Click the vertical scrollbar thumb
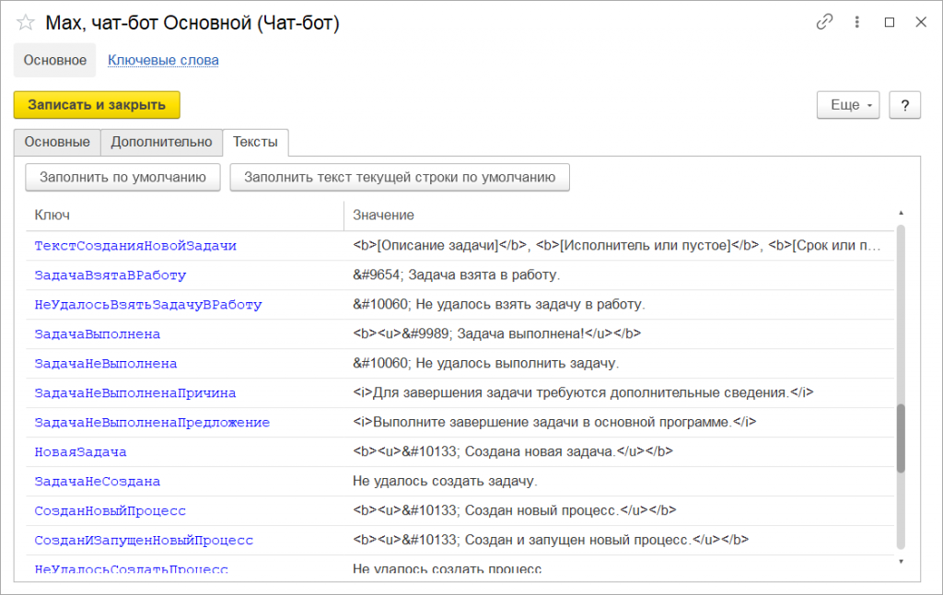 pyautogui.click(x=901, y=438)
